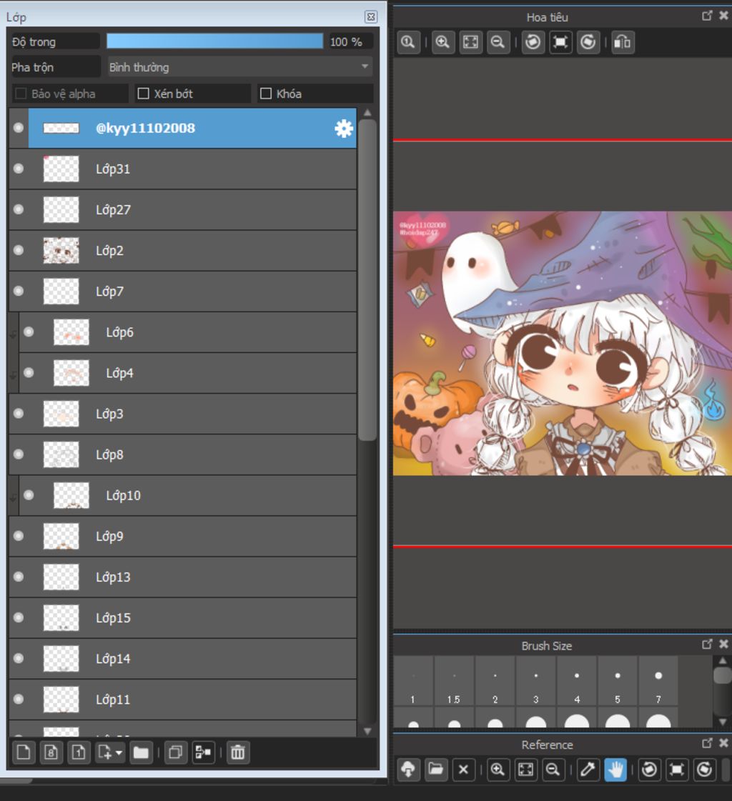Reset canvas rotation in Navigator
The height and width of the screenshot is (801, 732).
coord(560,42)
